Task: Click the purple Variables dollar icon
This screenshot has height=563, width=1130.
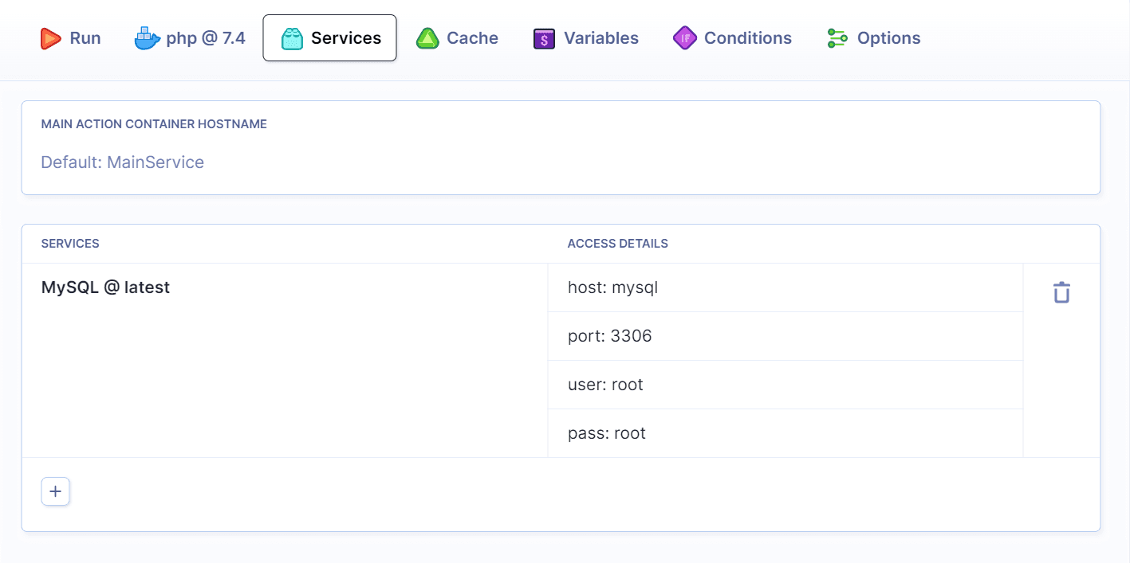Action: click(x=543, y=37)
